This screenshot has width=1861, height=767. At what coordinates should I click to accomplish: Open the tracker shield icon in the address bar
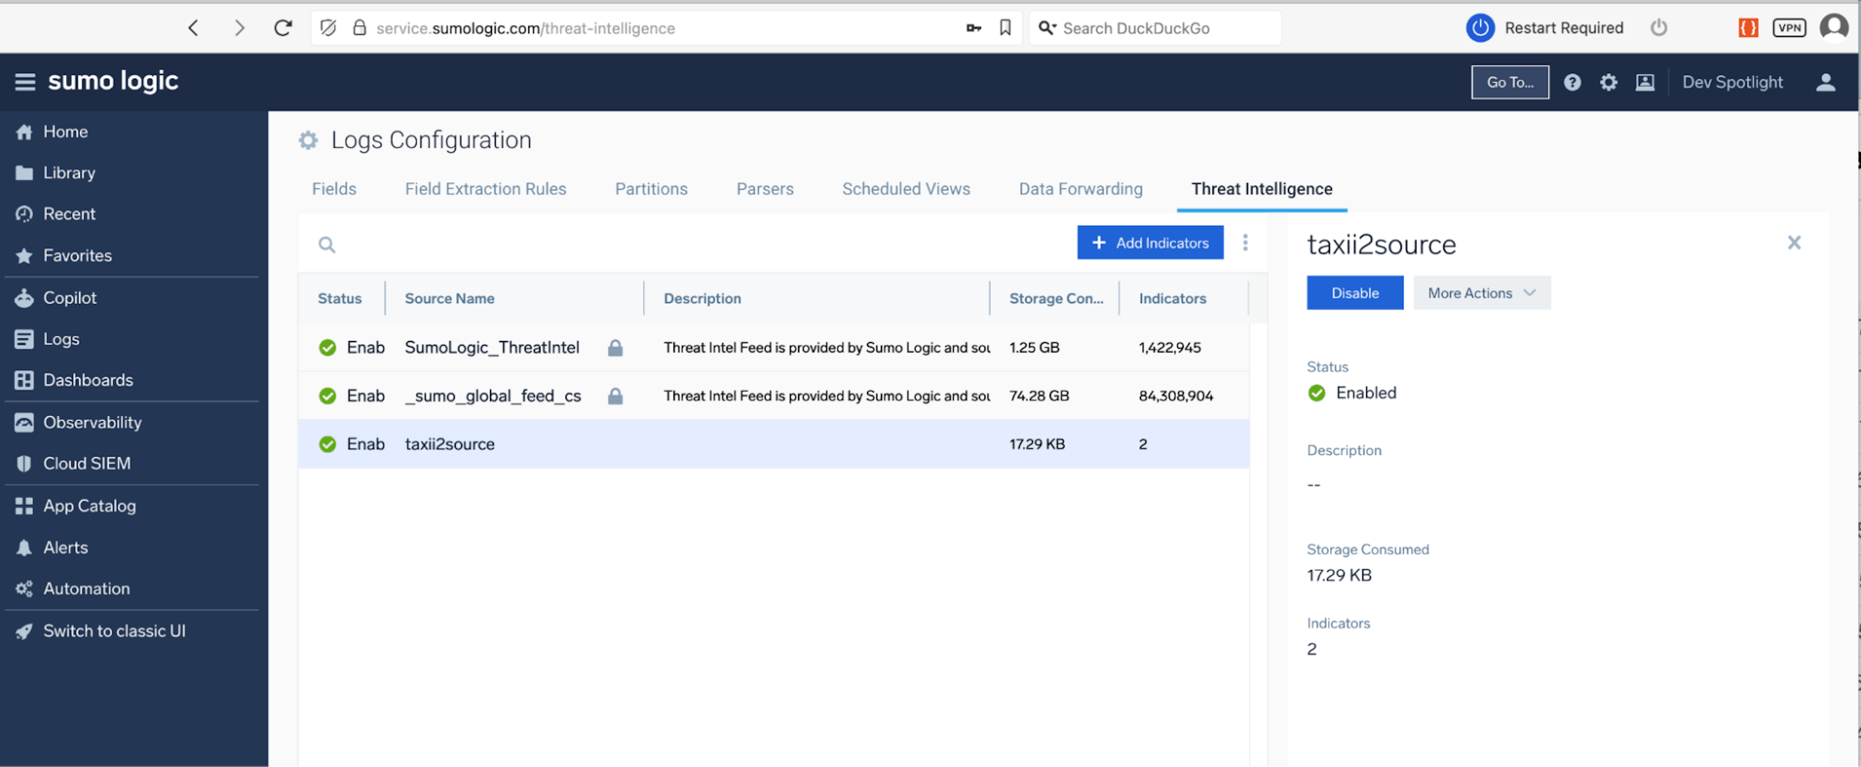point(328,28)
